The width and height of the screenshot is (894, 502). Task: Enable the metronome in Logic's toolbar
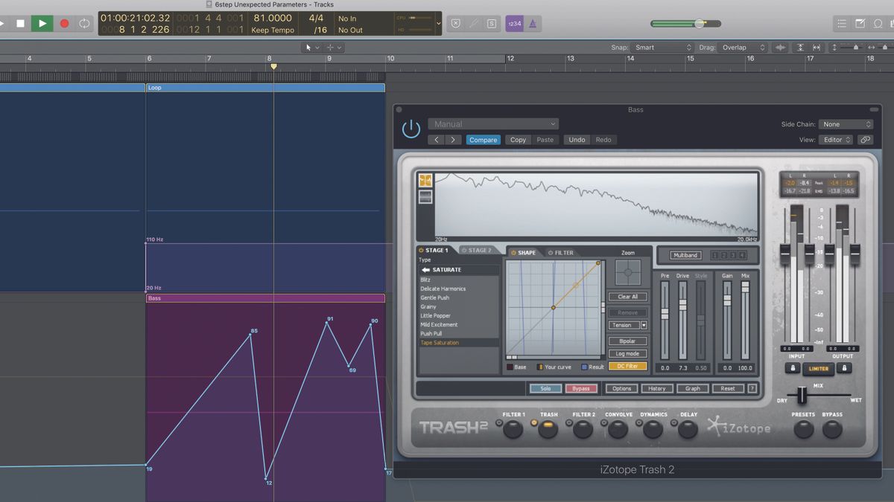[532, 23]
